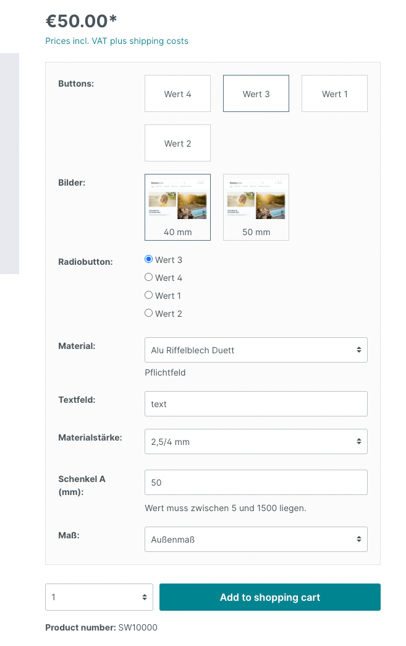This screenshot has width=406, height=646.
Task: Choose the 50 mm image option
Action: 256,207
